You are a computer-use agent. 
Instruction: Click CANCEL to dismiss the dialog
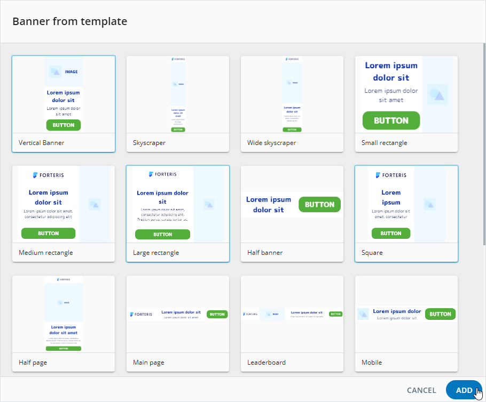tap(421, 390)
